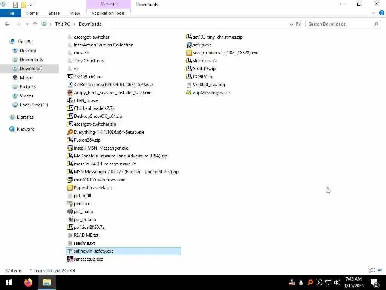Refresh the Downloads folder view

tap(298, 24)
